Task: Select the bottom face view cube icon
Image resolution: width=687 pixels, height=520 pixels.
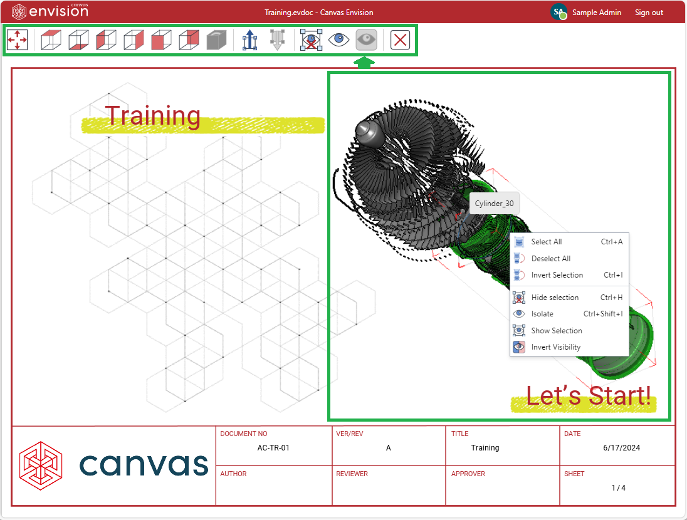Action: click(78, 39)
